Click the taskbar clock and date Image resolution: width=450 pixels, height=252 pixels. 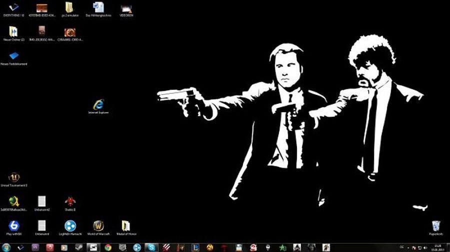438,247
